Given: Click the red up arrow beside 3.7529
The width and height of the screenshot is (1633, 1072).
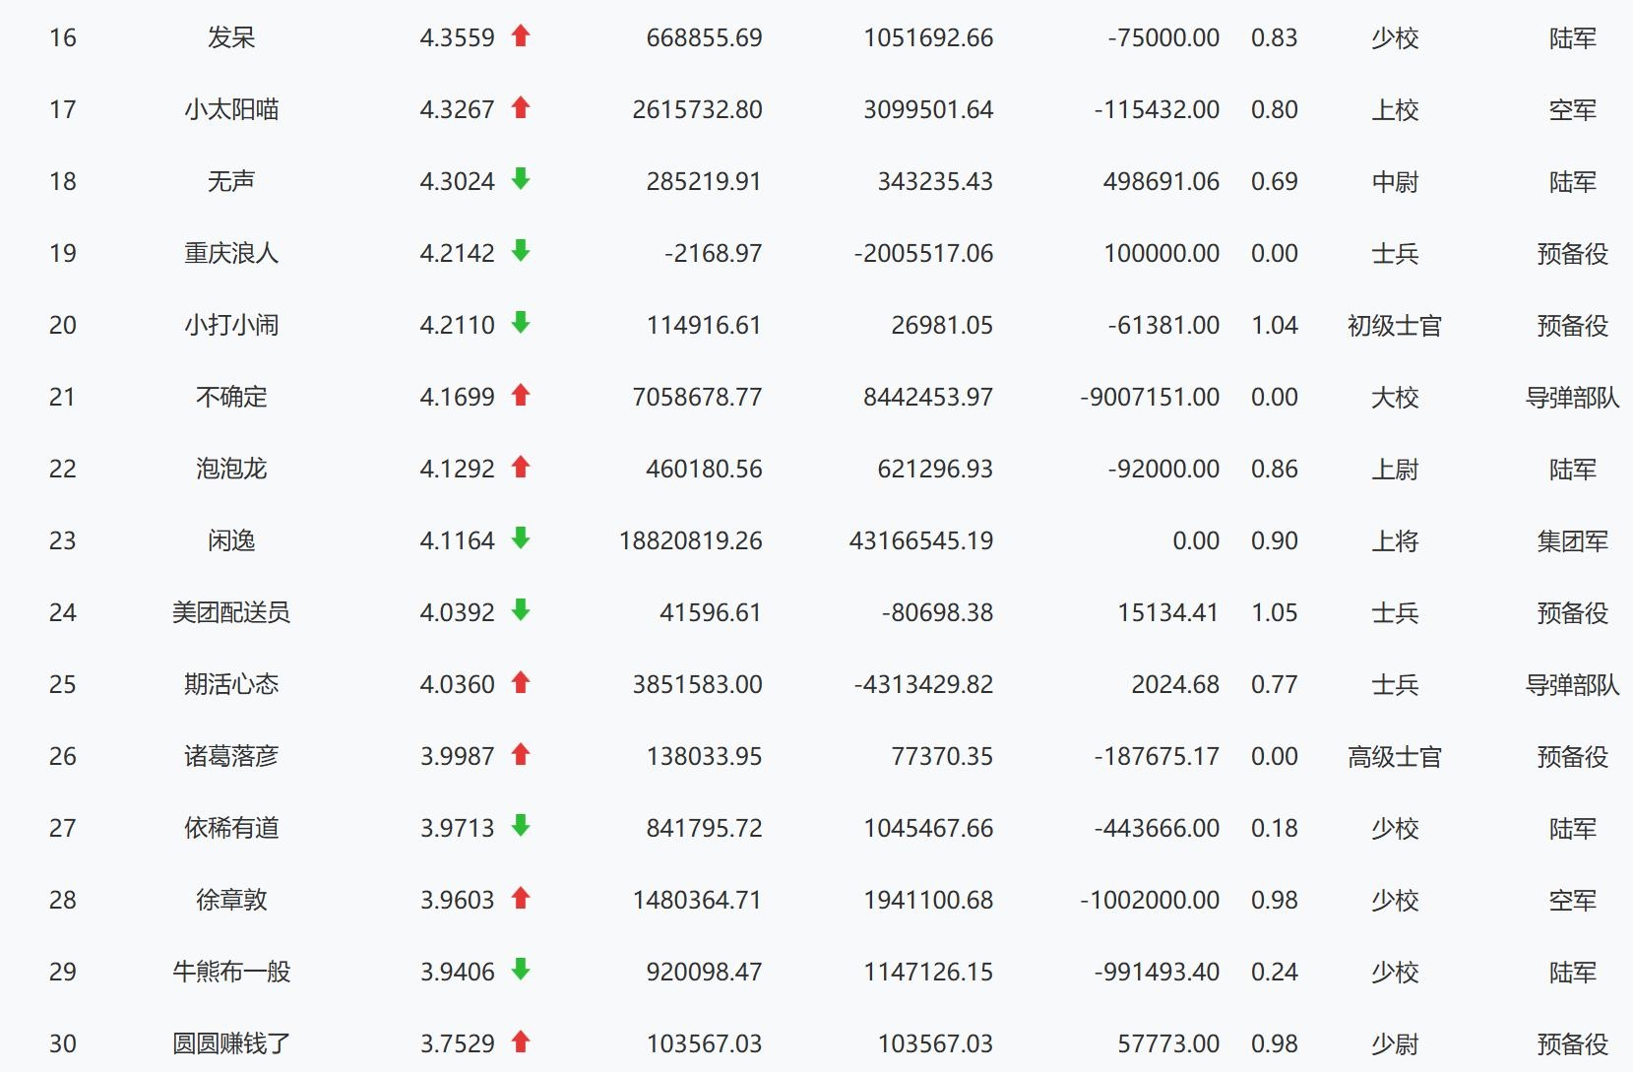Looking at the screenshot, I should tap(521, 1042).
